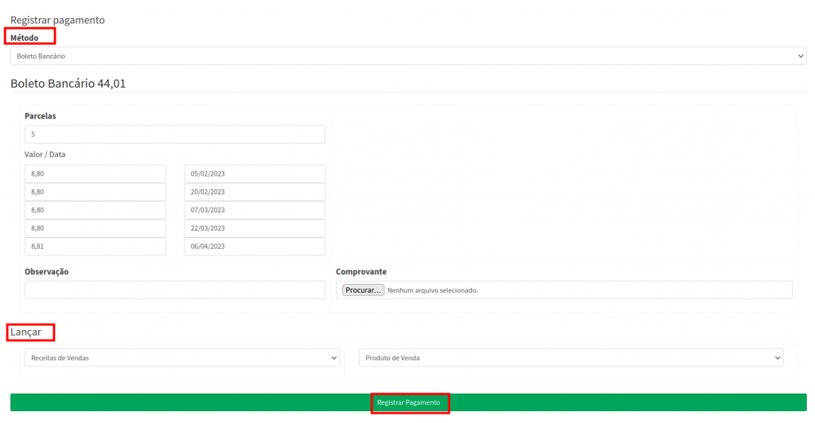The image size is (815, 423).
Task: Click the Parcelas label
Action: [x=40, y=116]
